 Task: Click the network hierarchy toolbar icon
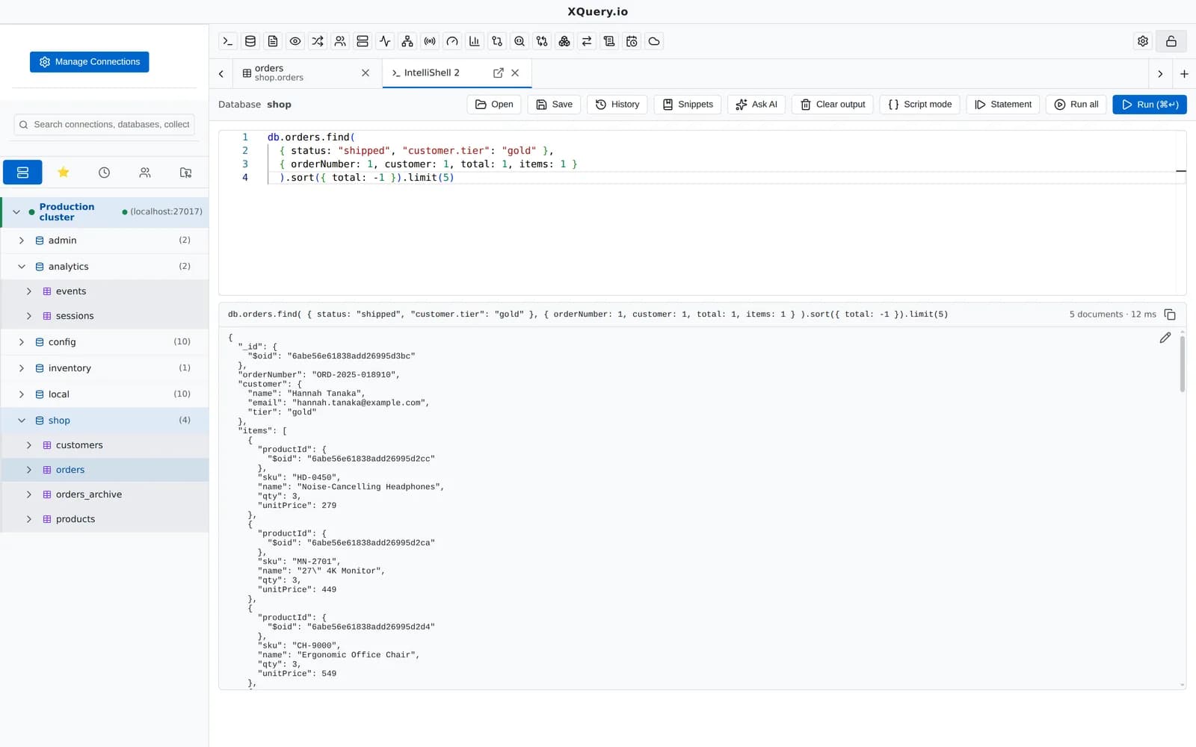pyautogui.click(x=407, y=41)
